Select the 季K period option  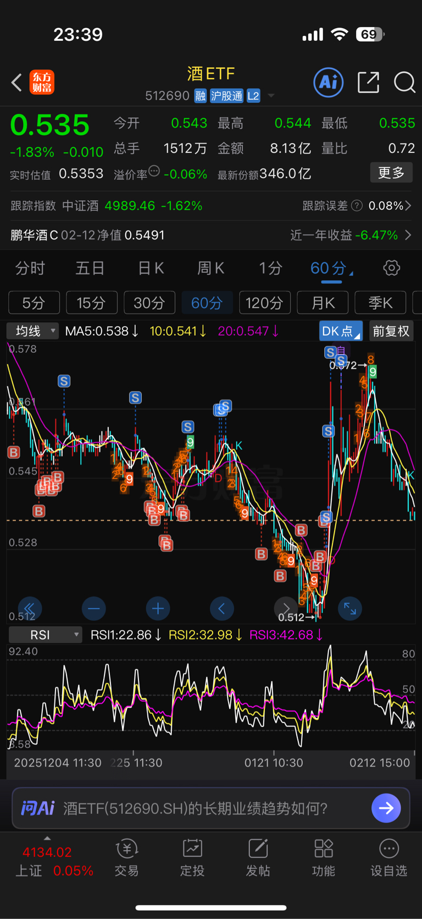pyautogui.click(x=380, y=303)
